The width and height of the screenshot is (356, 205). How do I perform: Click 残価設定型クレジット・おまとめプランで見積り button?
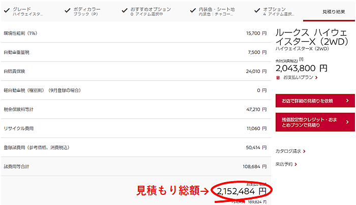click(x=310, y=121)
